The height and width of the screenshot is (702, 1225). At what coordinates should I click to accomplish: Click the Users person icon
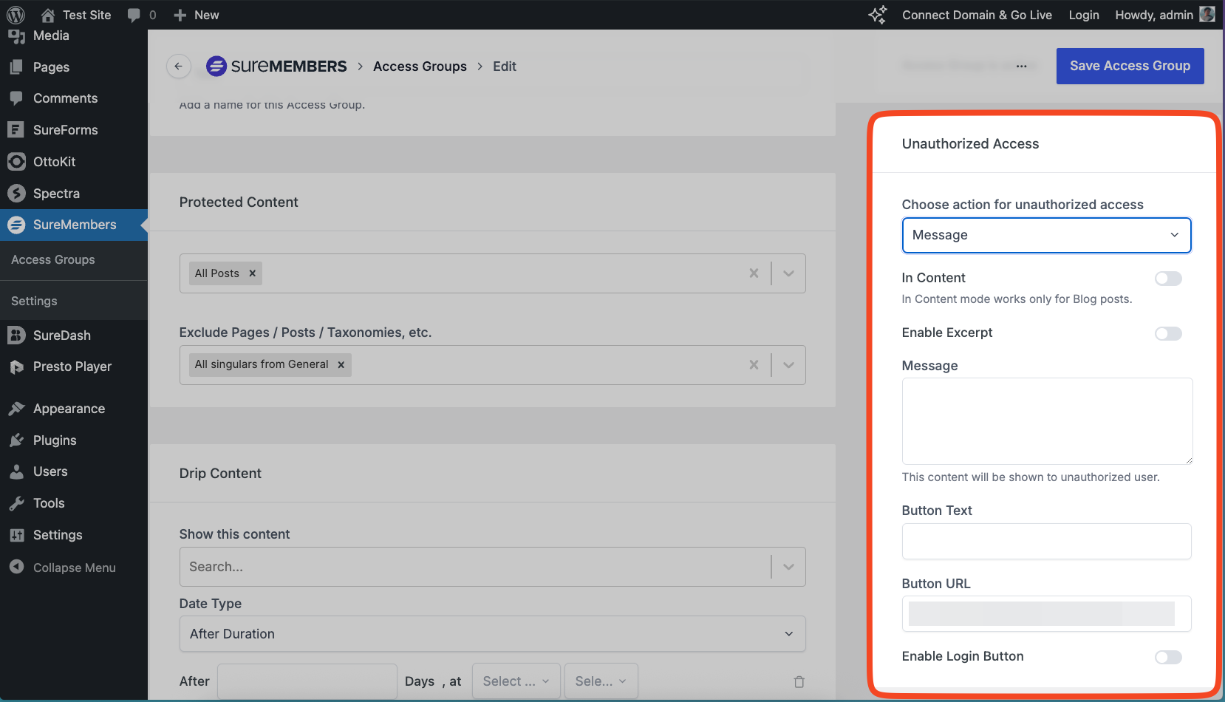(16, 471)
